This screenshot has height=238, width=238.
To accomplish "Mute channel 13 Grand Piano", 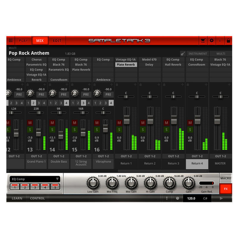I will [30, 123].
